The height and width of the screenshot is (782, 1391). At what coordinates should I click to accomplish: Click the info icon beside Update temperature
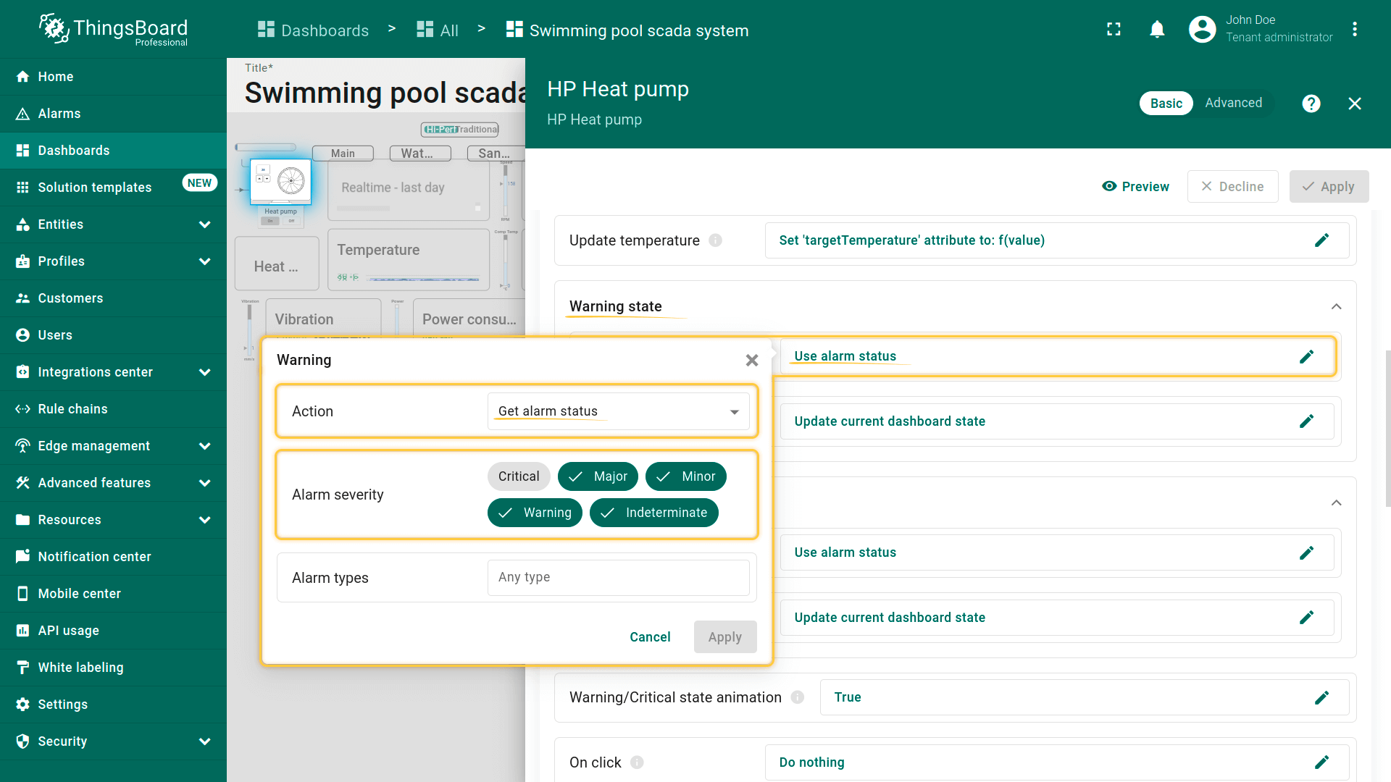[x=715, y=240]
